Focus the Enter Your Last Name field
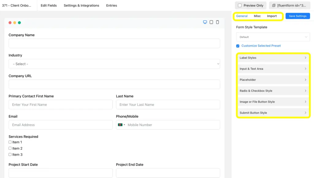This screenshot has height=178, width=314. click(168, 104)
